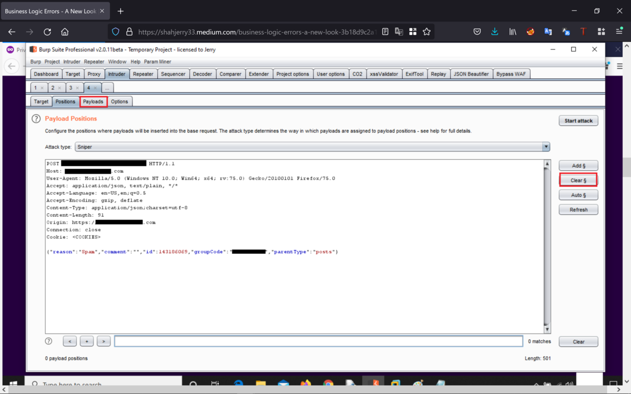Screen dimensions: 631x394
Task: Open the Project menu
Action: [52, 61]
